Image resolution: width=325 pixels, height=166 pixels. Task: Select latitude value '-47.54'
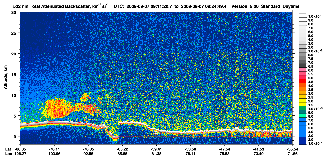coord(224,149)
